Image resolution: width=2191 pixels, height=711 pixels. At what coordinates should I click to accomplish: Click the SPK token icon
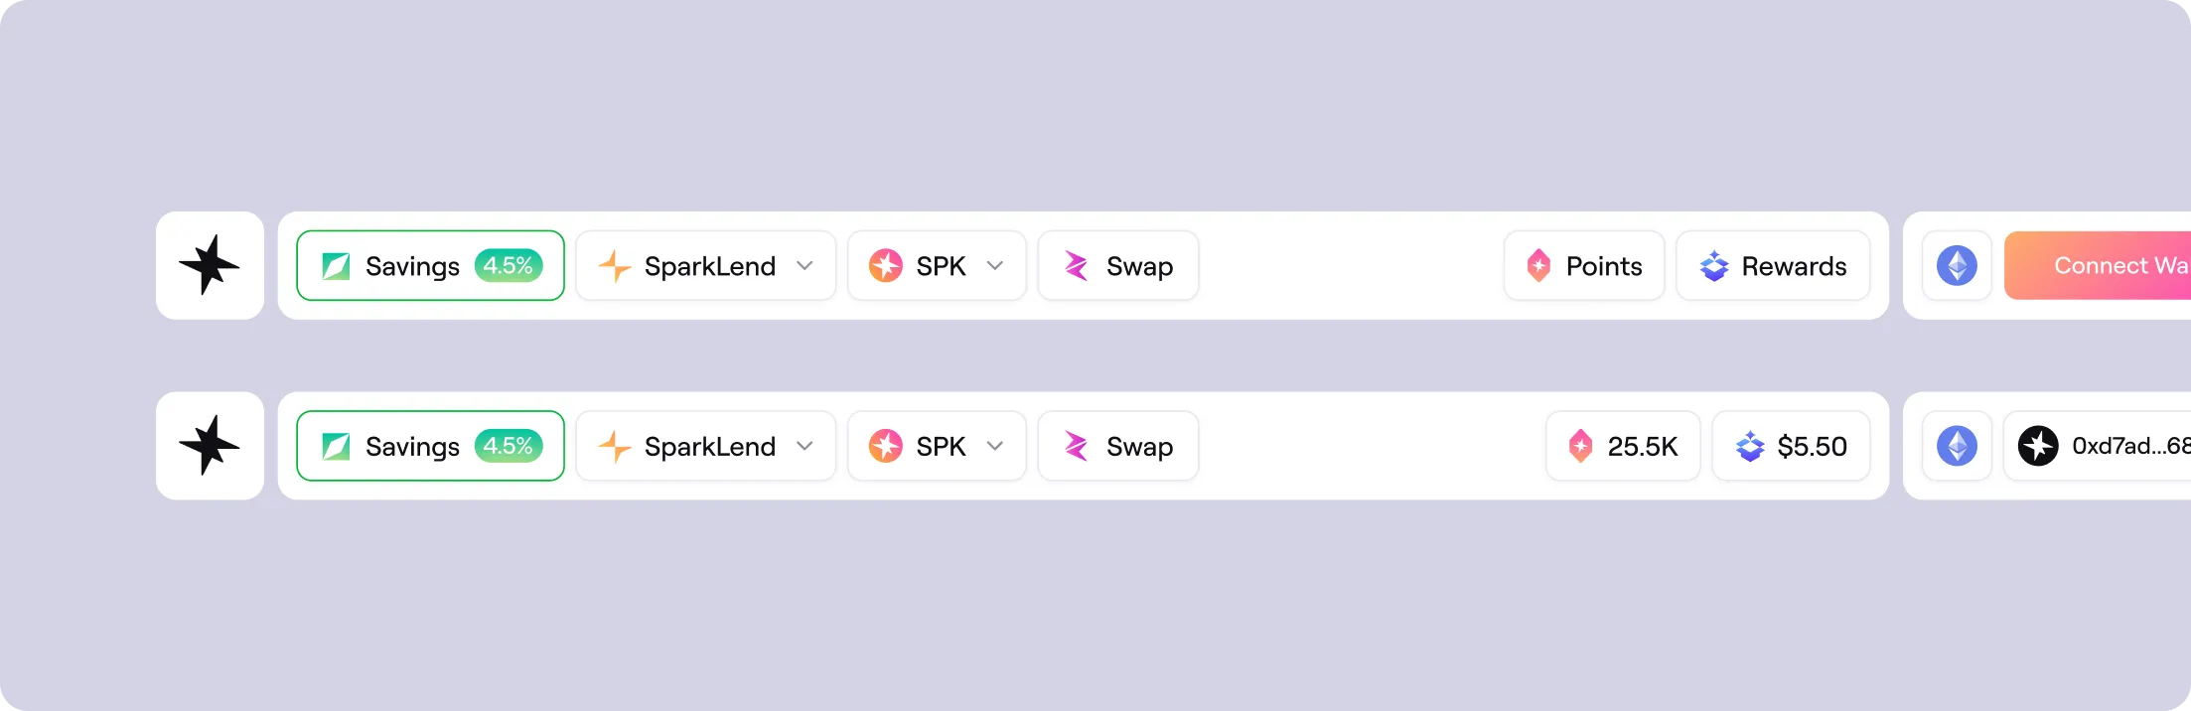point(886,265)
